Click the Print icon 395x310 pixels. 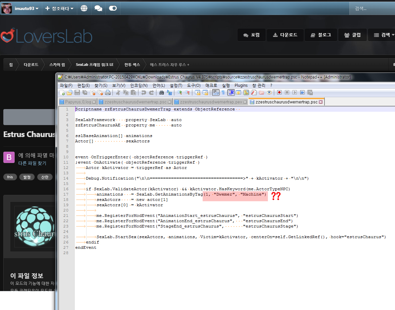pyautogui.click(x=108, y=93)
